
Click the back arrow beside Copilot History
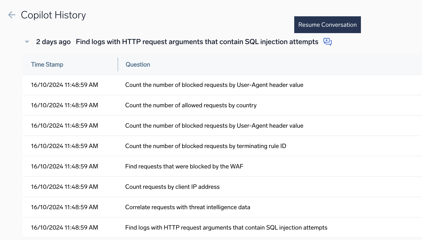[12, 15]
